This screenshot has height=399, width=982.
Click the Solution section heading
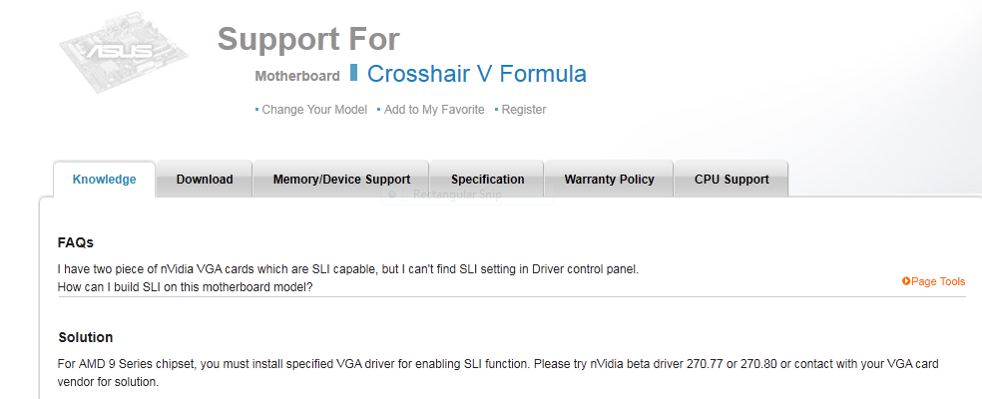85,337
